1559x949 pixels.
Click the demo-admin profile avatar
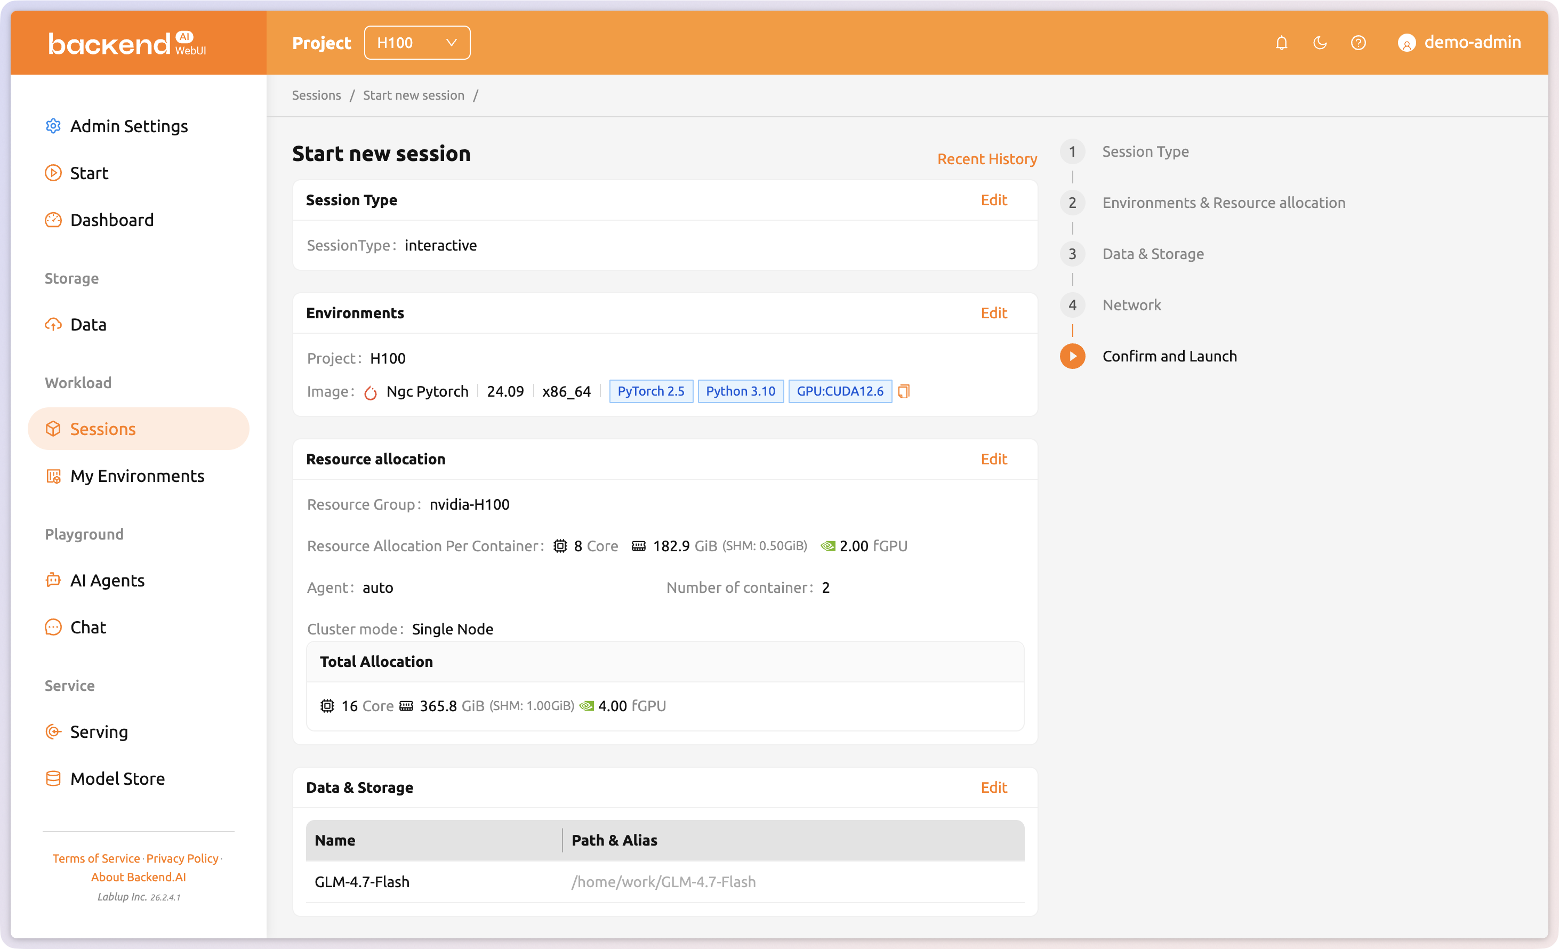tap(1407, 43)
